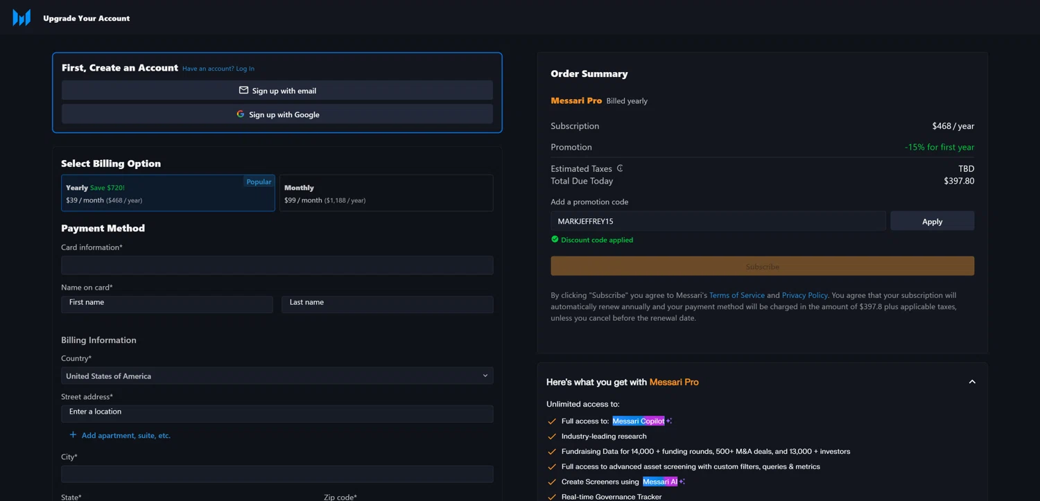Click the sparkle icon next to Messari Copilot
The height and width of the screenshot is (501, 1040).
point(669,421)
